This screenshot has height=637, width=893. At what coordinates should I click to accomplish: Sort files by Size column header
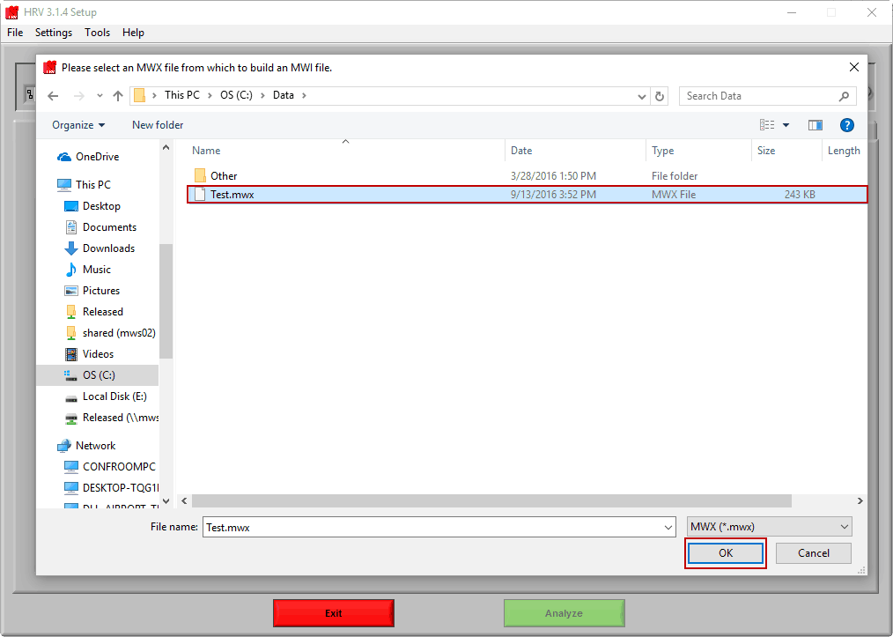pyautogui.click(x=766, y=151)
